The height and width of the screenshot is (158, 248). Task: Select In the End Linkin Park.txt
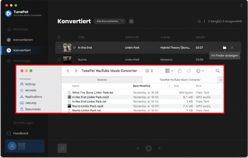tap(142, 102)
